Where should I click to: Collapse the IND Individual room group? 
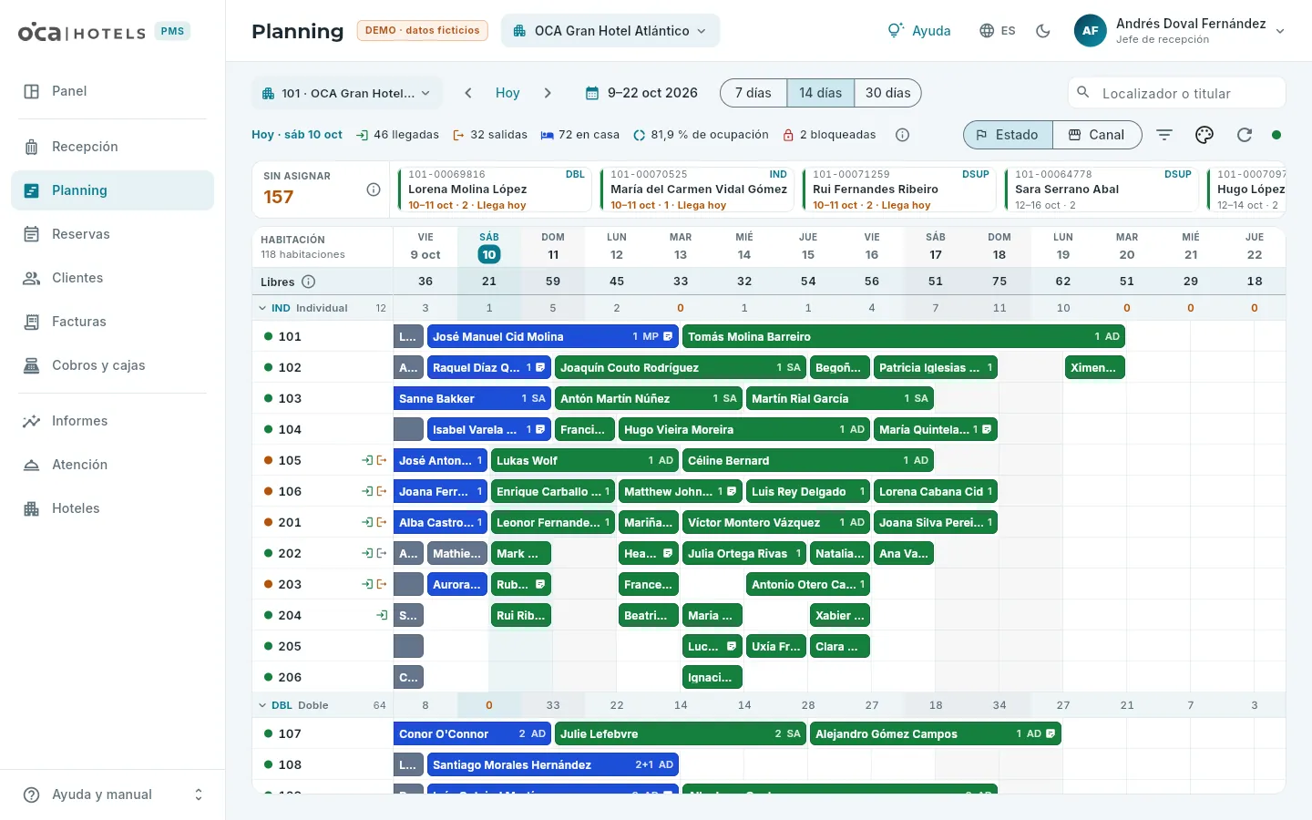(262, 308)
